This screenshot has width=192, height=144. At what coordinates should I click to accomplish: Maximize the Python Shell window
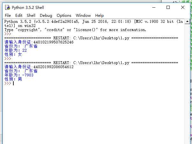(x=168, y=7)
